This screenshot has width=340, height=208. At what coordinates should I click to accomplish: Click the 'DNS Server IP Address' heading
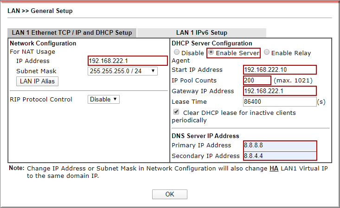[x=205, y=136]
